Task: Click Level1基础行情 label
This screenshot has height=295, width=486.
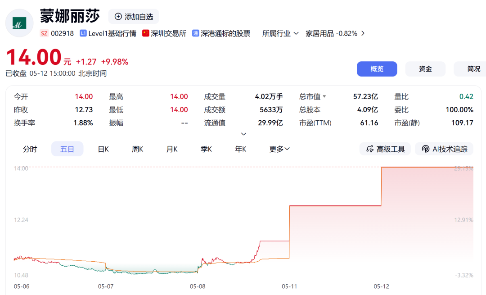Action: point(112,33)
